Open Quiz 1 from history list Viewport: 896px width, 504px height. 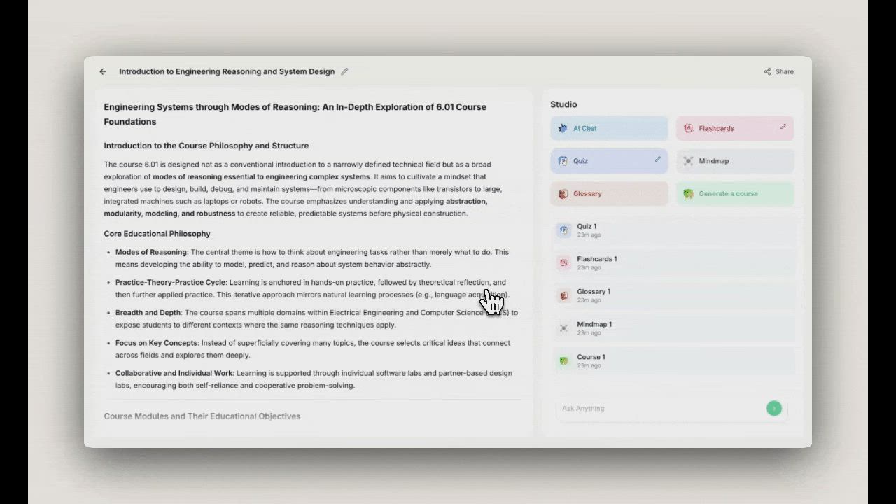tap(675, 230)
